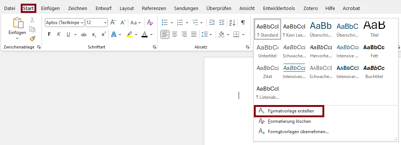Viewport: 401px width, 145px height.
Task: Apply the Titel style thumbnail
Action: [374, 29]
